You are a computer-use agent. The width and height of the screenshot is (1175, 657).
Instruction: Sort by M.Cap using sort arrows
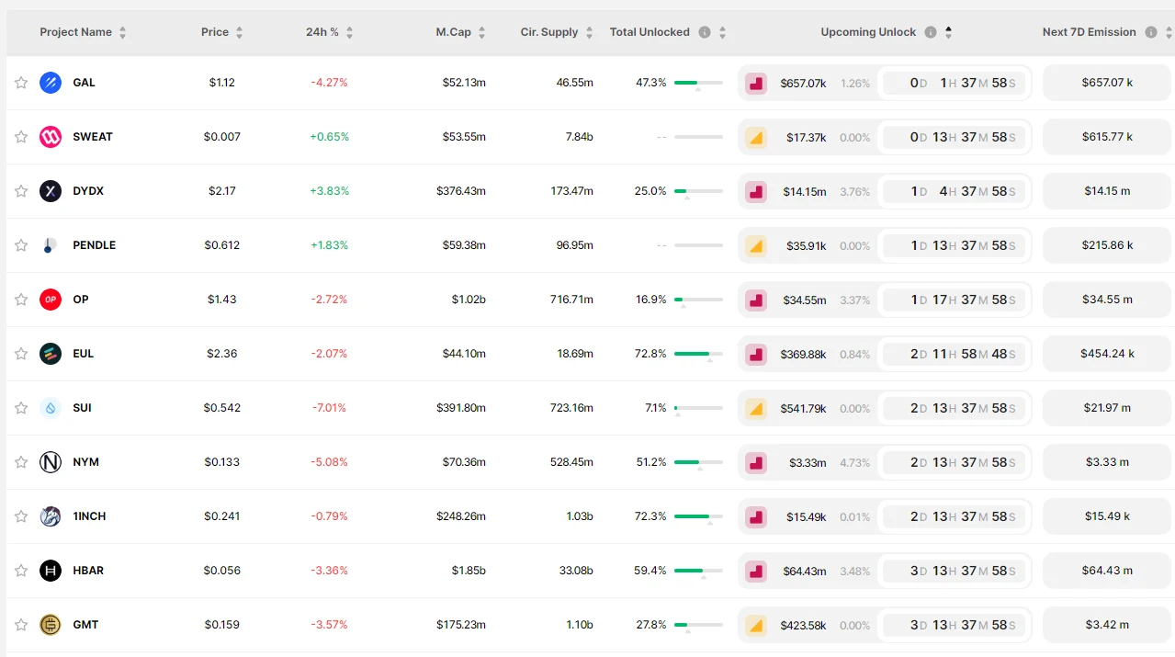(482, 33)
